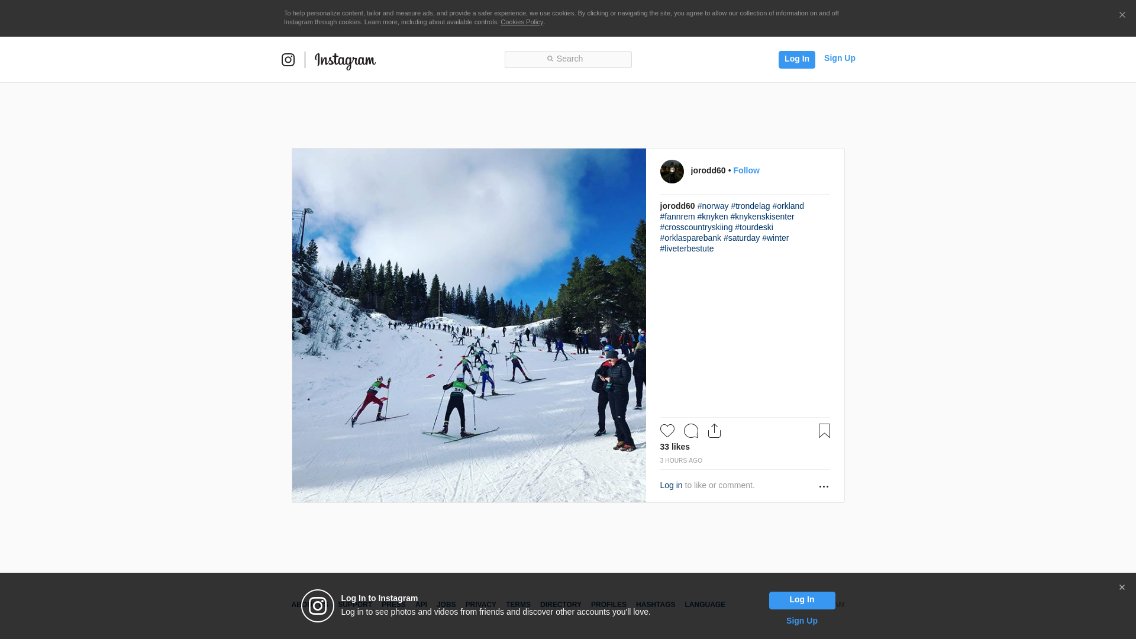Viewport: 1136px width, 639px height.
Task: Open the Sign Up link in header
Action: click(839, 58)
